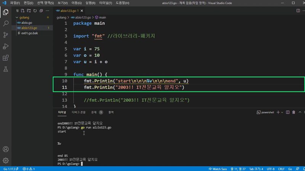
Task: Click the terminal prompt input line
Action: point(70,164)
